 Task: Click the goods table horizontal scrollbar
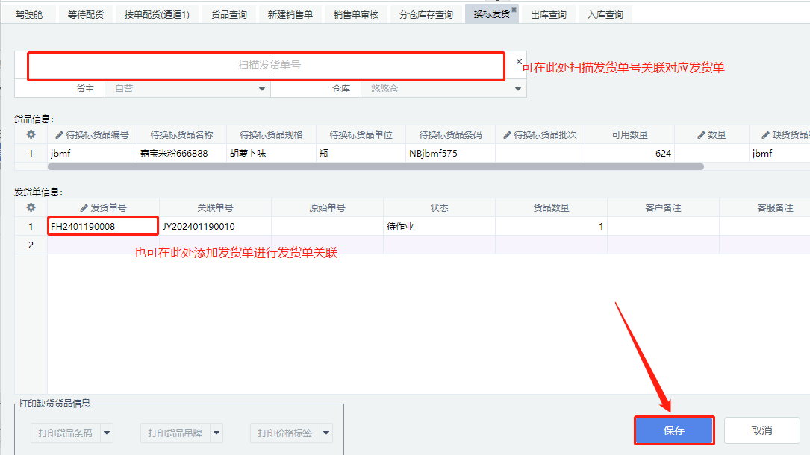(x=373, y=167)
